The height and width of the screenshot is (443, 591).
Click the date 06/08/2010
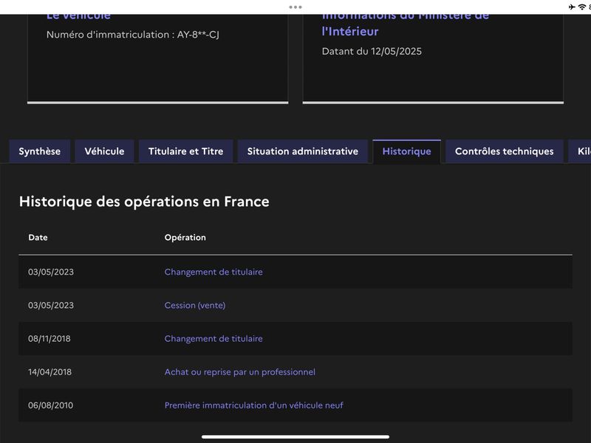[x=50, y=405]
